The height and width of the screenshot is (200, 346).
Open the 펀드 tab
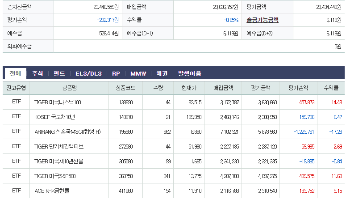point(59,73)
